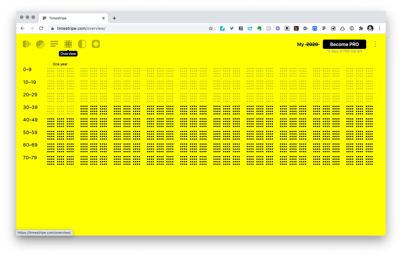Open the blue funnel extension icon
The image size is (402, 257).
[x=232, y=28]
